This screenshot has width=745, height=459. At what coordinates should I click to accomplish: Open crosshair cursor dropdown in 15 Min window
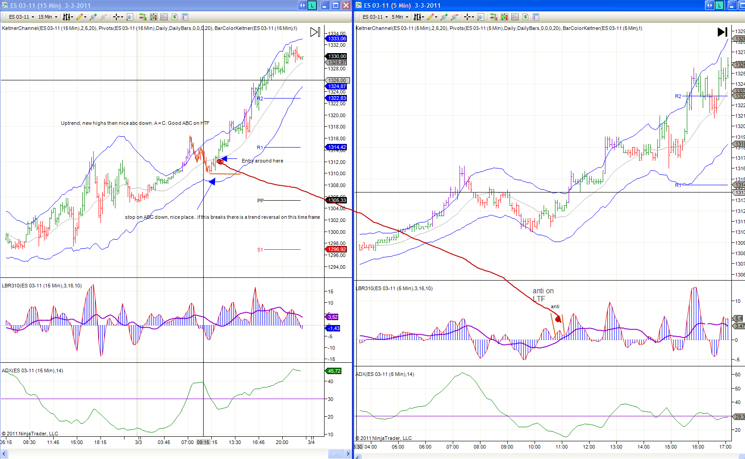click(x=118, y=17)
